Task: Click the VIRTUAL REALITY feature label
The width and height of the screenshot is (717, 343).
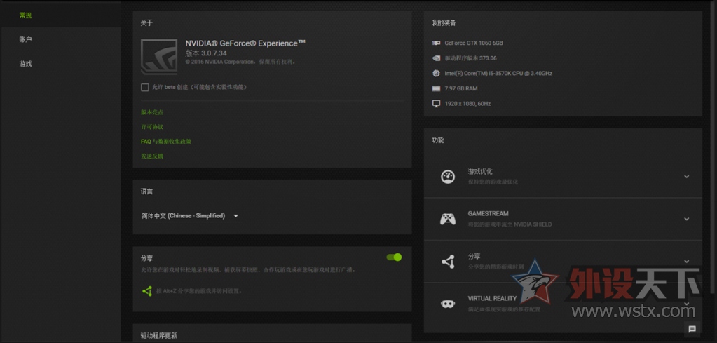Action: tap(492, 299)
